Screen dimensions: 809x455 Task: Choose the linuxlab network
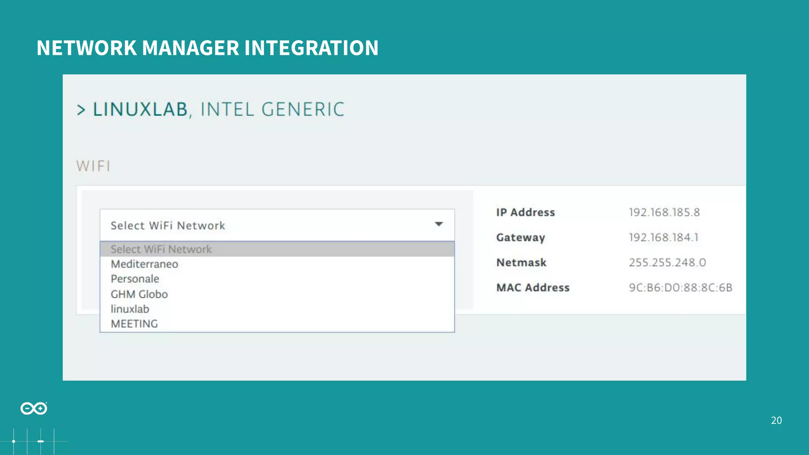click(277, 309)
